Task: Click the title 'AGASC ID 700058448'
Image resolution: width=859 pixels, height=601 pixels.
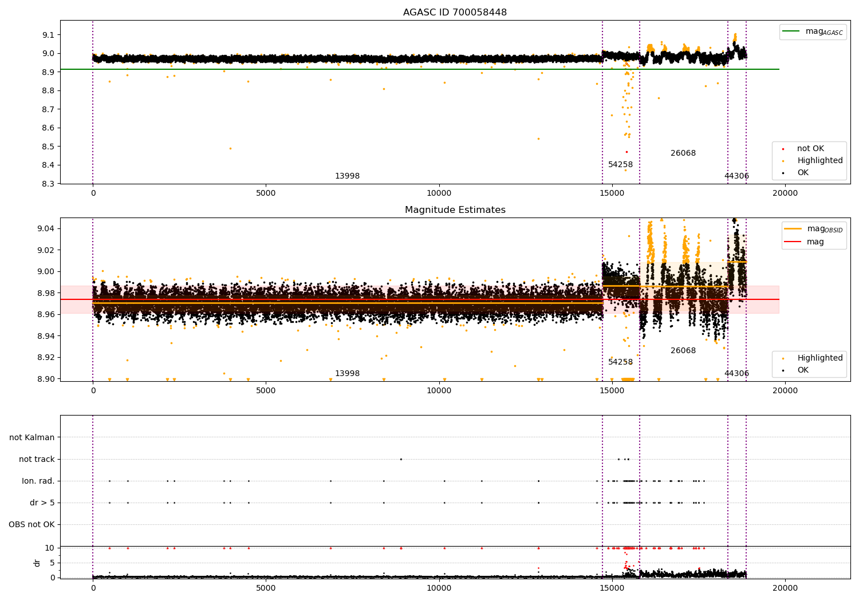Action: point(455,13)
